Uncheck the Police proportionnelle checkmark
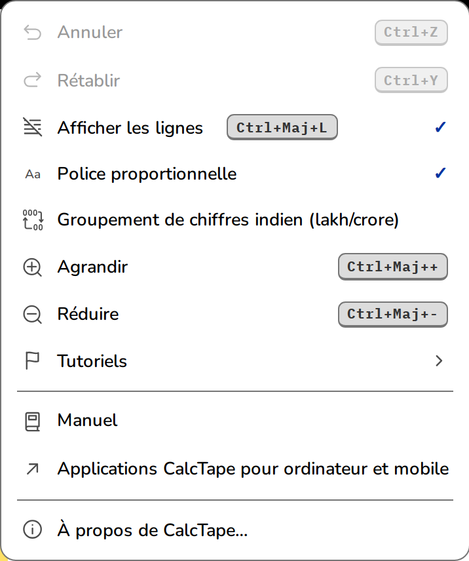The image size is (469, 561). (x=440, y=173)
